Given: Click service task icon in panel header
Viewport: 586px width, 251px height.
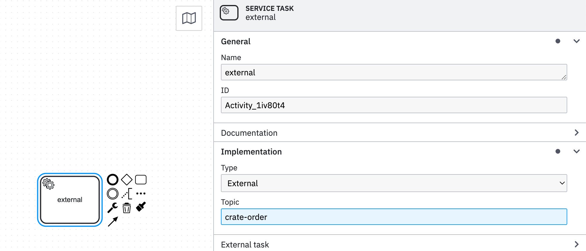Looking at the screenshot, I should (x=229, y=13).
